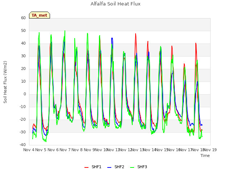
Task: Click the blue SHF2 legend swatch
Action: click(x=109, y=167)
